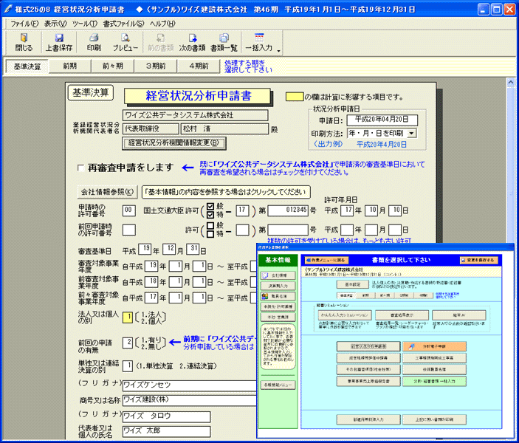
Task: Click the 代表取締役 title field
Action: coord(151,128)
